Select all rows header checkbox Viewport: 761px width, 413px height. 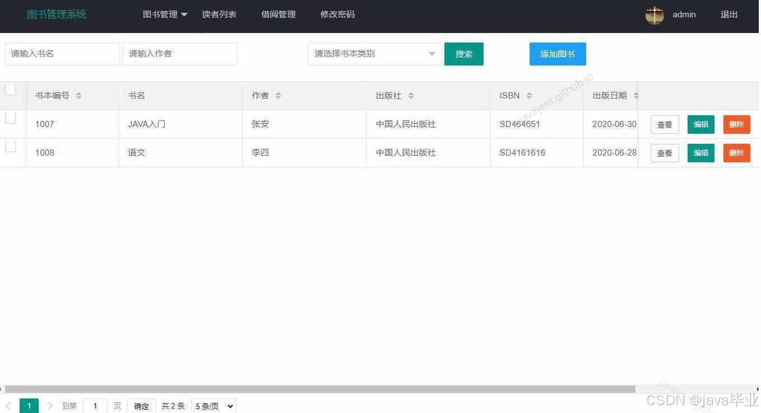tap(10, 89)
